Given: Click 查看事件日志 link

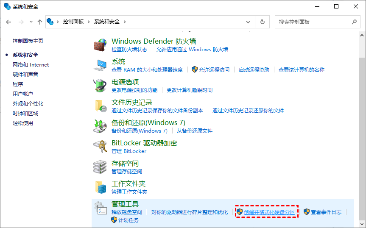Looking at the screenshot, I should point(326,212).
